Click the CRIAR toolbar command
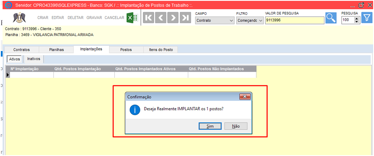The width and height of the screenshot is (374, 156). pos(43,18)
